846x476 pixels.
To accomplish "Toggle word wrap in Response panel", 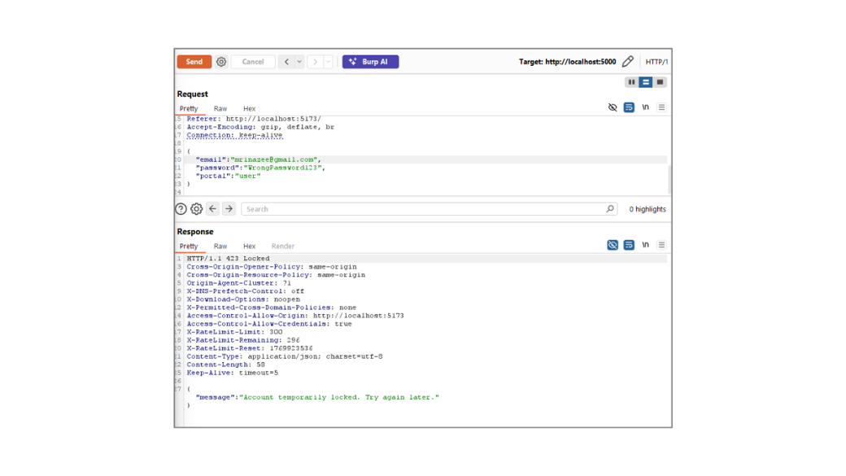I will tap(629, 245).
